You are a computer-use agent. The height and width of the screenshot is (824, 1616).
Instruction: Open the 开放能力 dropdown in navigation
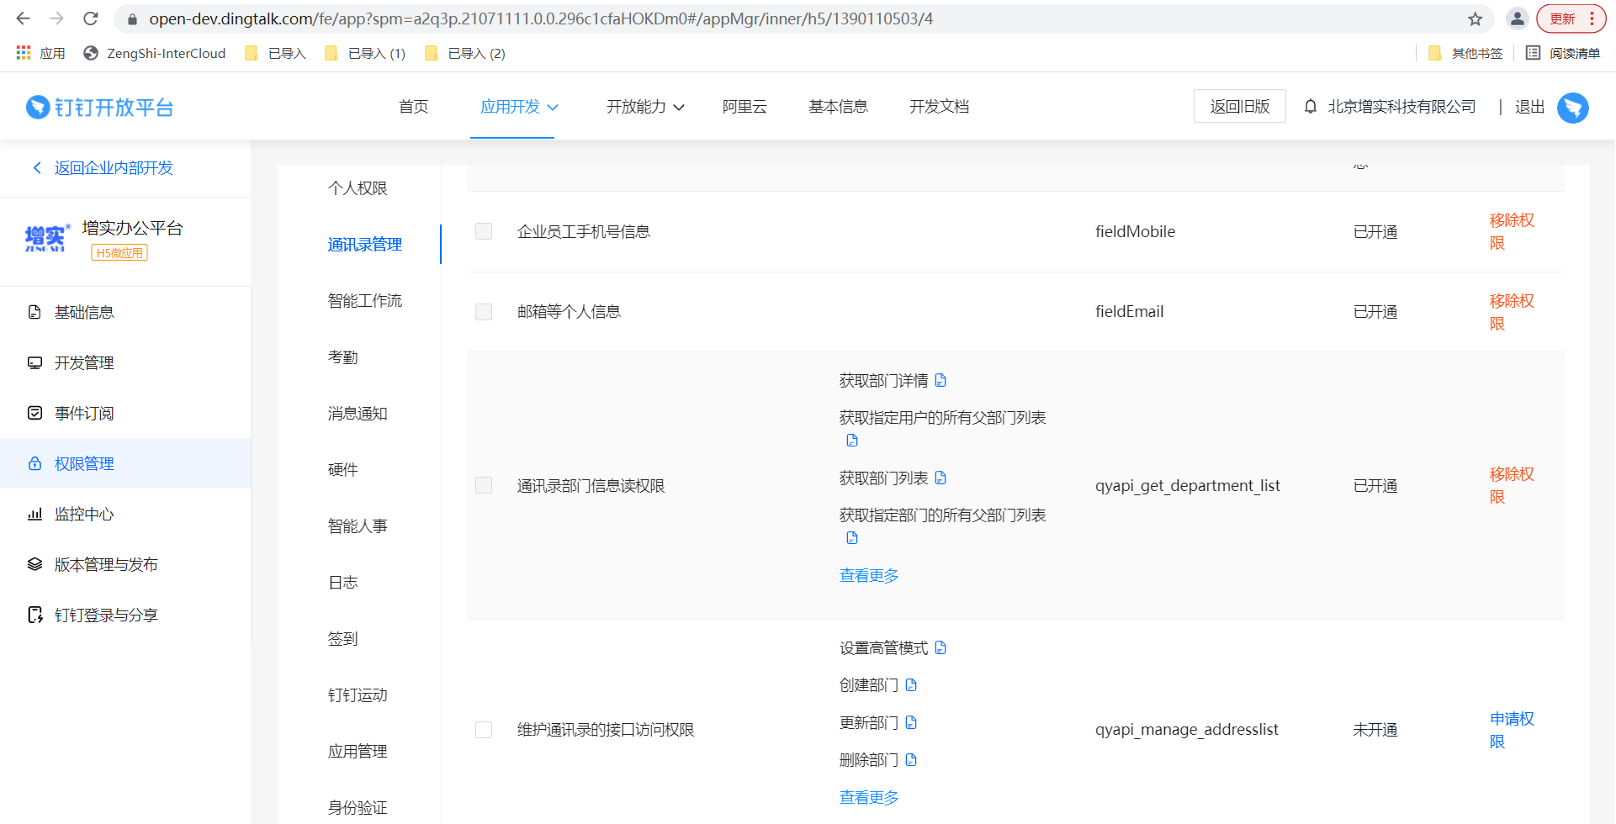[x=644, y=107]
